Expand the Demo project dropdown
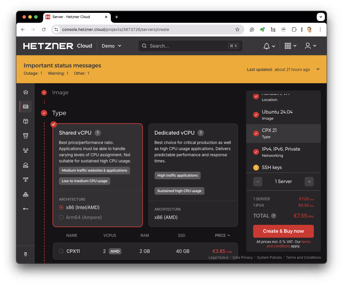Image resolution: width=343 pixels, height=285 pixels. pos(111,46)
